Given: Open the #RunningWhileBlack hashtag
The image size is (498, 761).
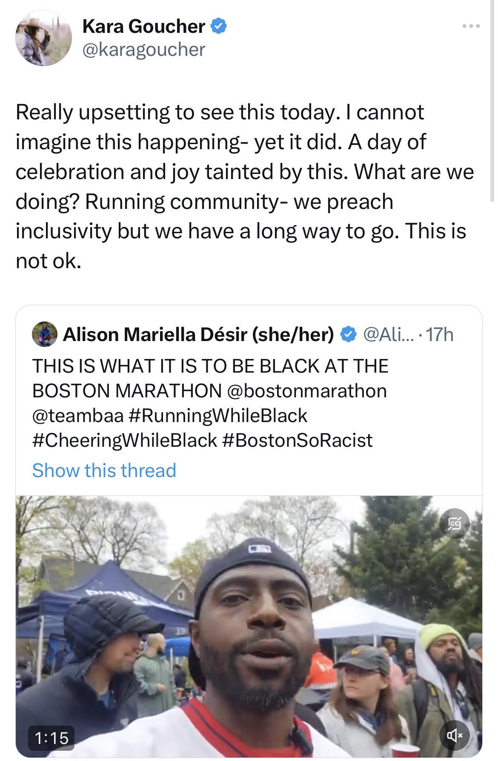Looking at the screenshot, I should click(217, 415).
